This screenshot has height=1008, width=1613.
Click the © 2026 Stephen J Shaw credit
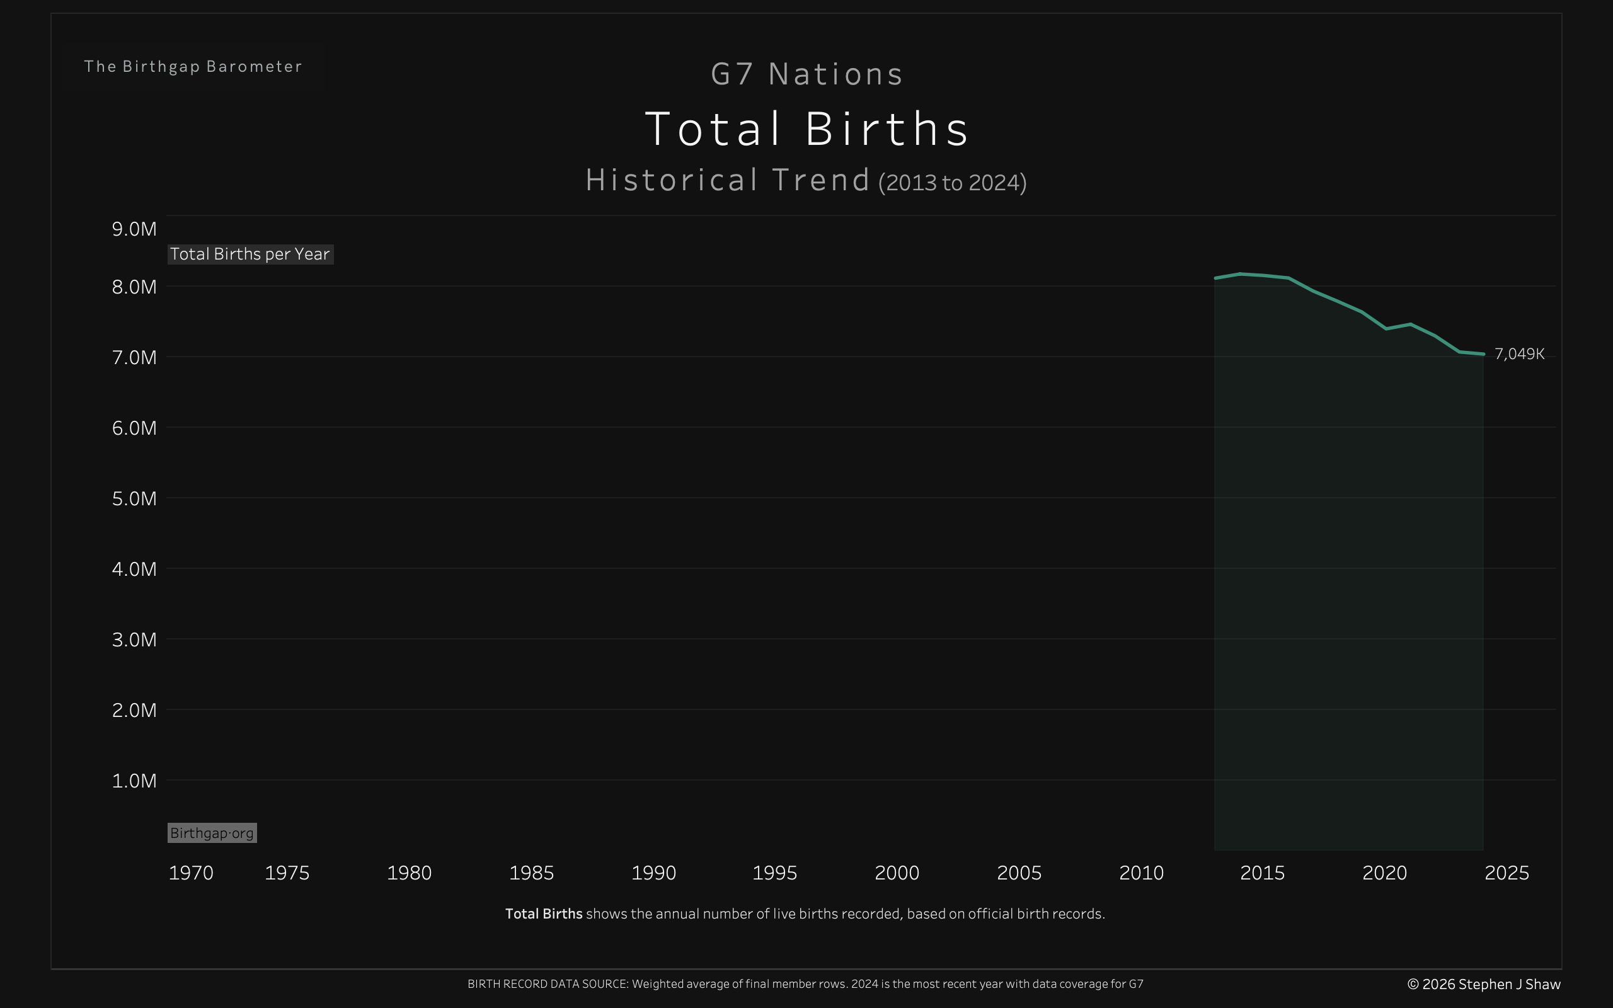point(1484,984)
